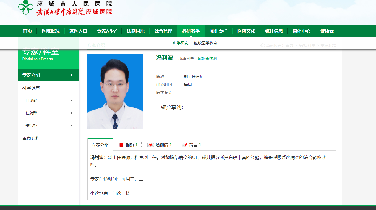The image size is (376, 210).
Task: Open the 专家/科室 menu
Action: pos(107,31)
